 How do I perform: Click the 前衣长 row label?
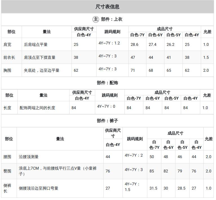[x=9, y=57]
